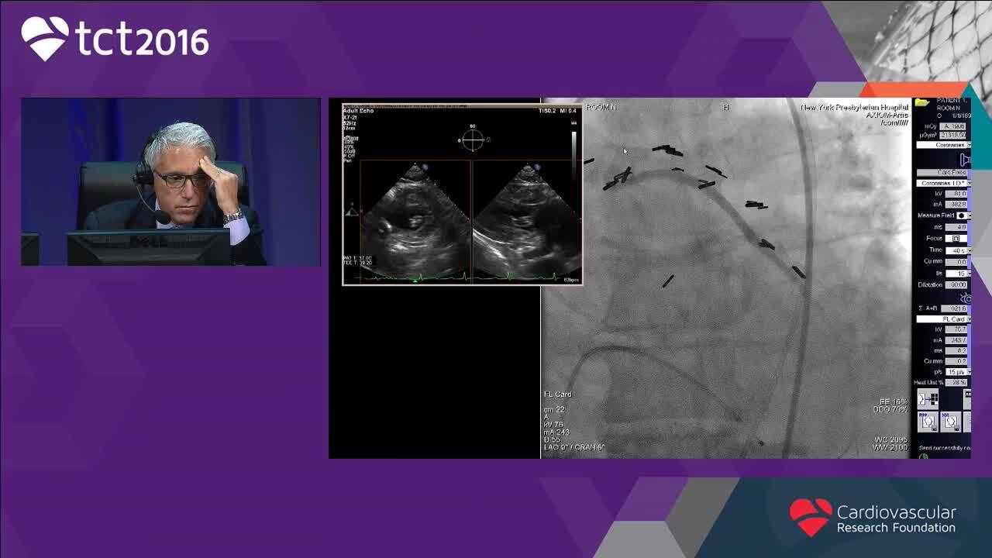992x558 pixels.
Task: Click the RM head reference icon
Action: 928,422
